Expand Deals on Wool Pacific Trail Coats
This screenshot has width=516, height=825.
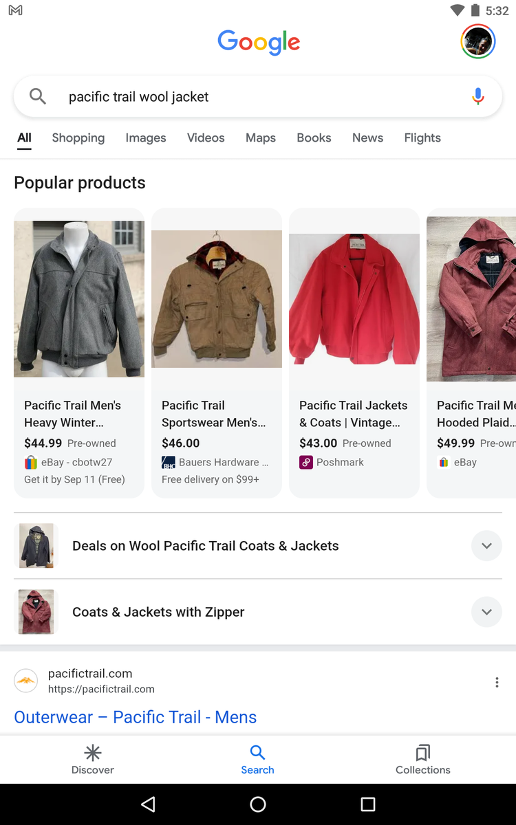(486, 546)
